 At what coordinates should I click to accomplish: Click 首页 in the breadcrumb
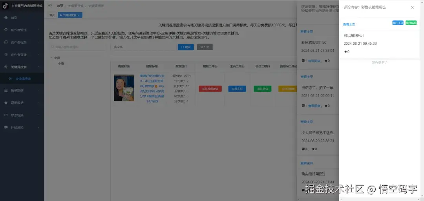pyautogui.click(x=60, y=5)
